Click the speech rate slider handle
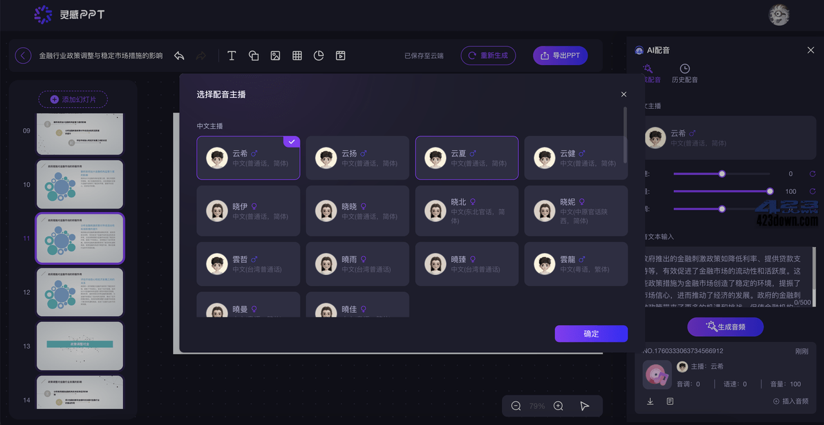This screenshot has width=824, height=425. (722, 209)
